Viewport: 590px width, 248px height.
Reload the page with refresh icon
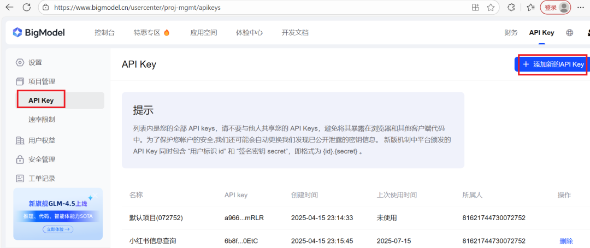27,7
